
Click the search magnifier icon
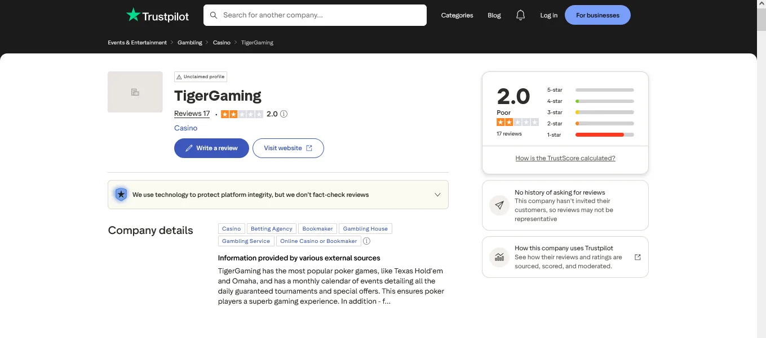(214, 15)
